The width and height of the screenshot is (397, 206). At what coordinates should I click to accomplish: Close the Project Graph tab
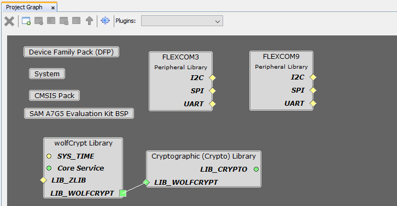(53, 8)
